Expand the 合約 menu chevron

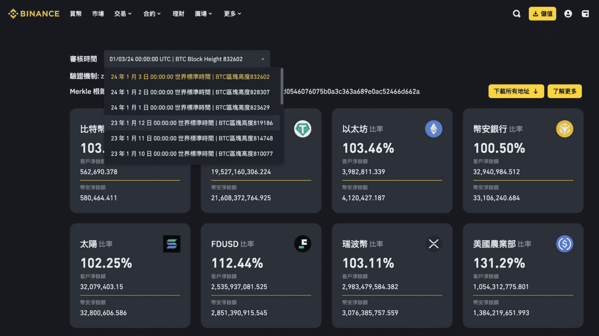(x=159, y=14)
